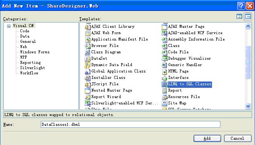The image size is (255, 145).
Task: Click the Code File icon
Action: (165, 52)
